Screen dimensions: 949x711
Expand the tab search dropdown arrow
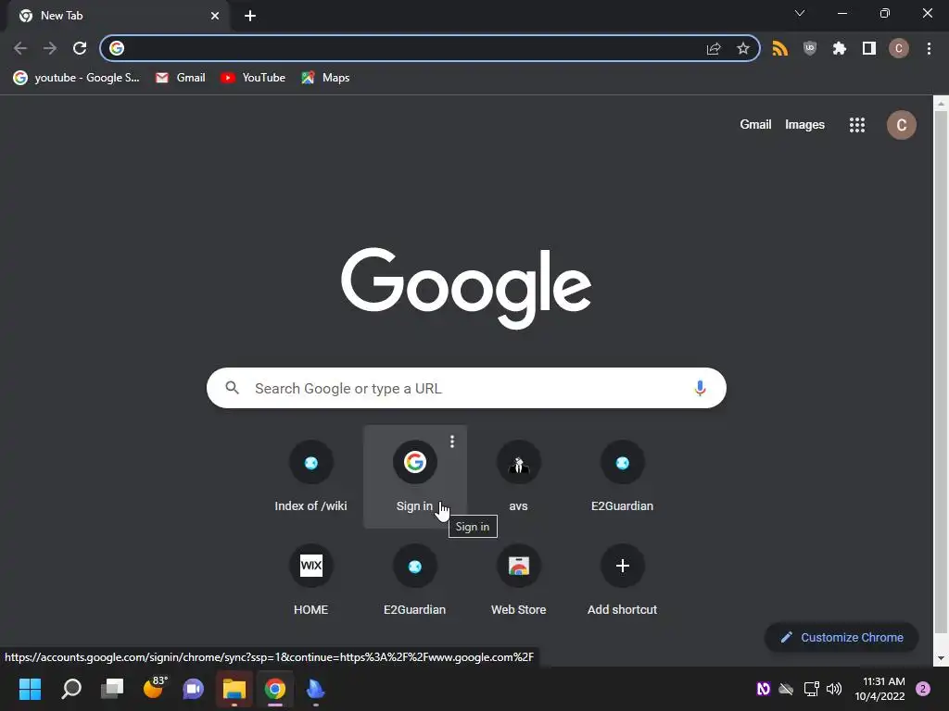click(800, 13)
